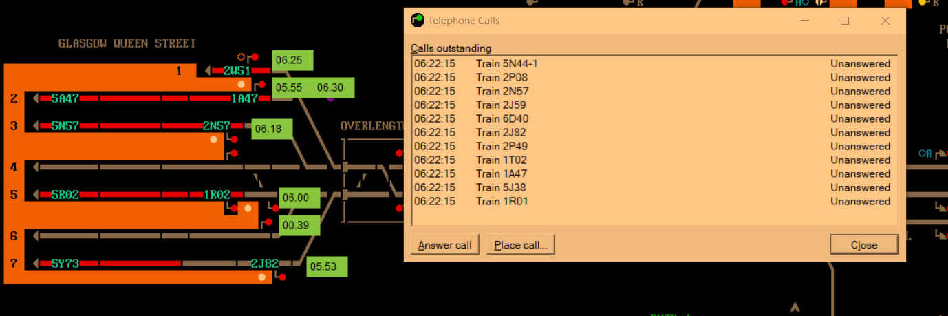Click the platform 6 buffer-end arrow

pyautogui.click(x=36, y=236)
